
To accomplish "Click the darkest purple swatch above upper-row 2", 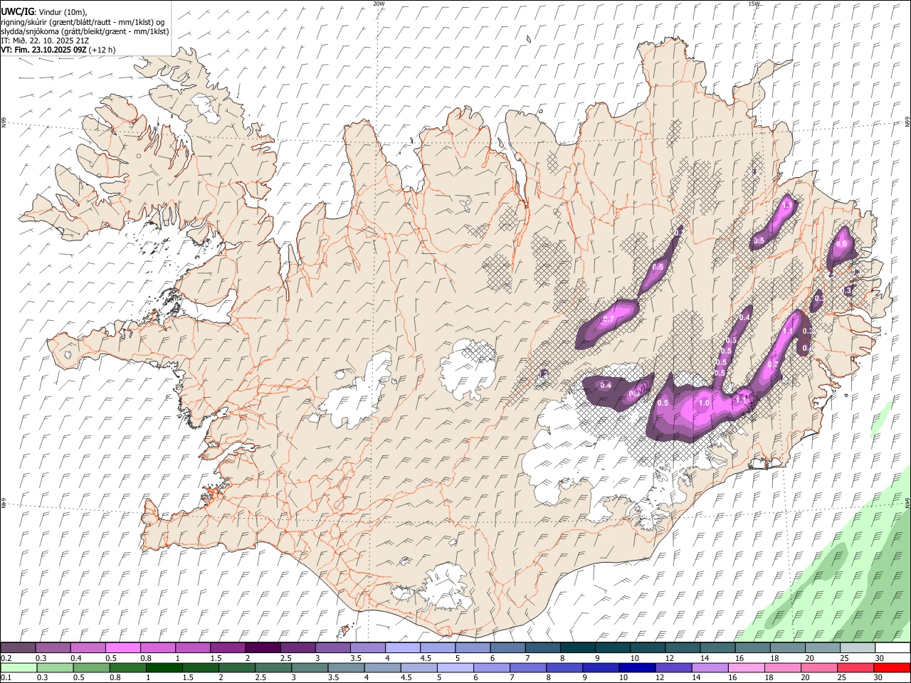I will [262, 648].
